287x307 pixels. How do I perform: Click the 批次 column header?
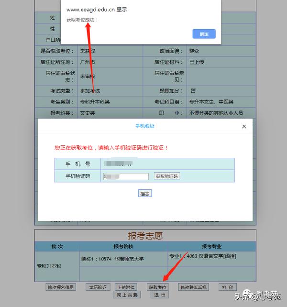57,246
